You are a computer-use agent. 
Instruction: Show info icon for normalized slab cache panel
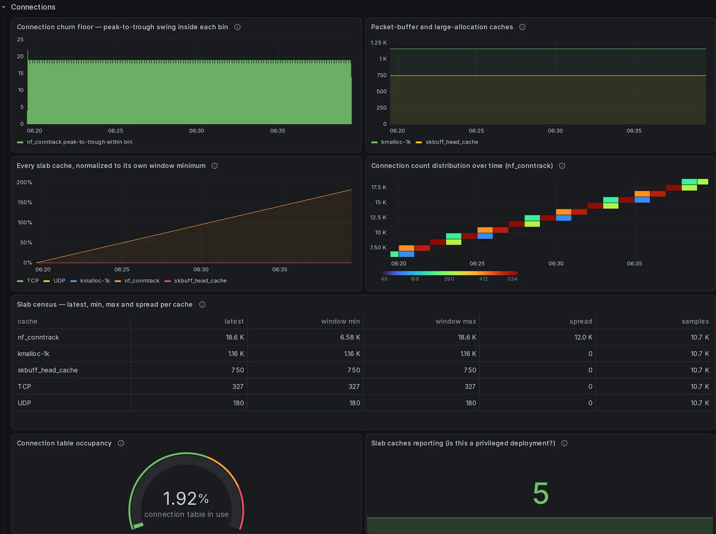[215, 165]
